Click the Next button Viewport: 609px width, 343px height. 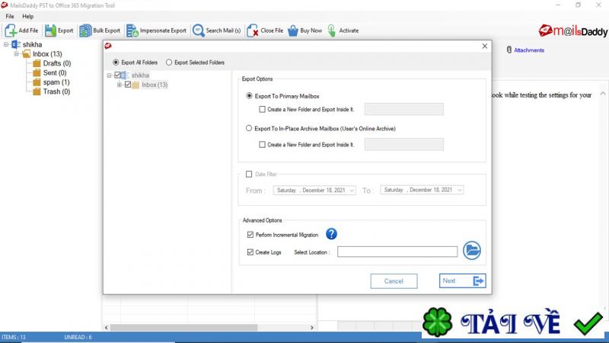pyautogui.click(x=462, y=280)
